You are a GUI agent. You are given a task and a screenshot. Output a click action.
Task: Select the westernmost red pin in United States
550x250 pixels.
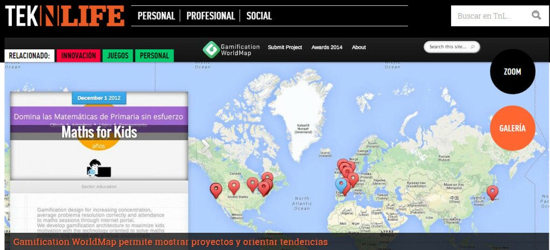point(216,189)
